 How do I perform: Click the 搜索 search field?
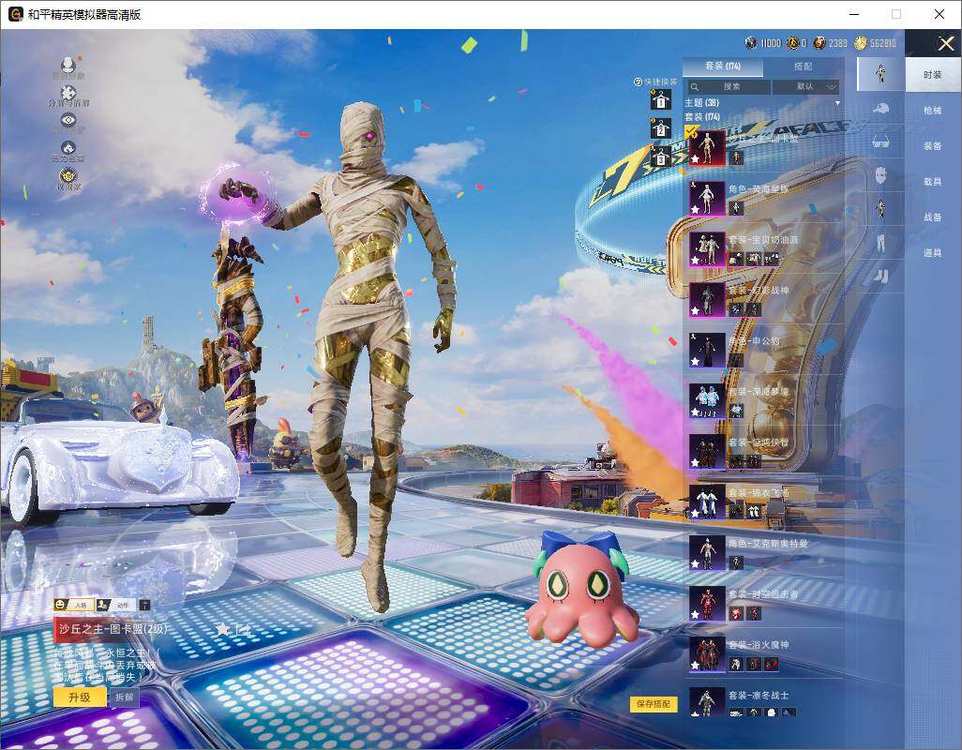coord(728,86)
